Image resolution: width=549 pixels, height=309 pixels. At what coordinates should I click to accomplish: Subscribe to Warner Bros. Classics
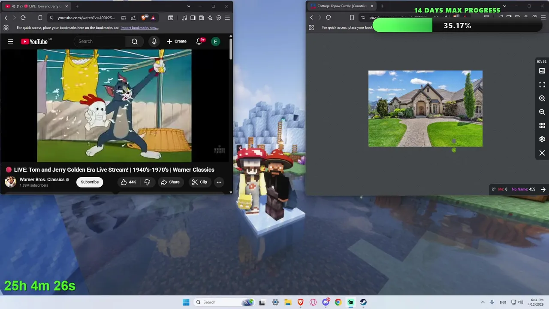click(x=90, y=182)
